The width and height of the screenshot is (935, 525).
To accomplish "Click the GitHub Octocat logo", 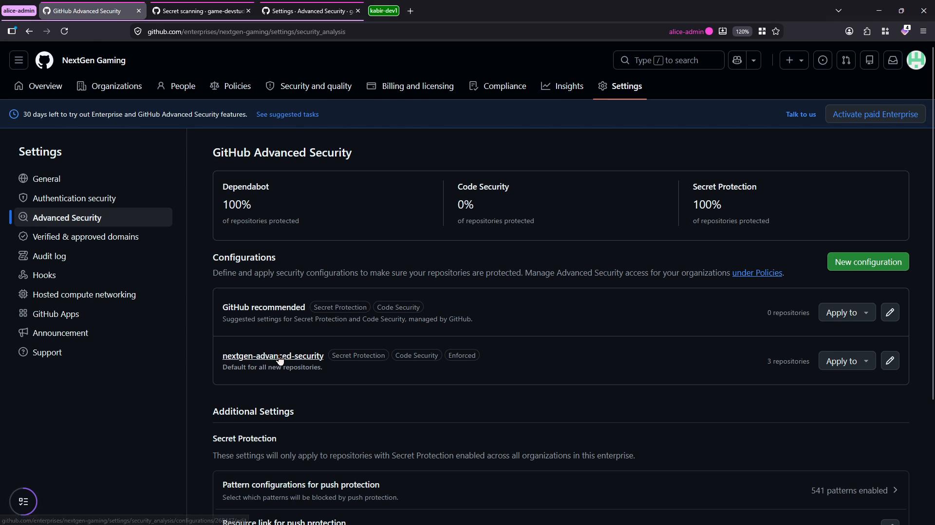I will (44, 60).
